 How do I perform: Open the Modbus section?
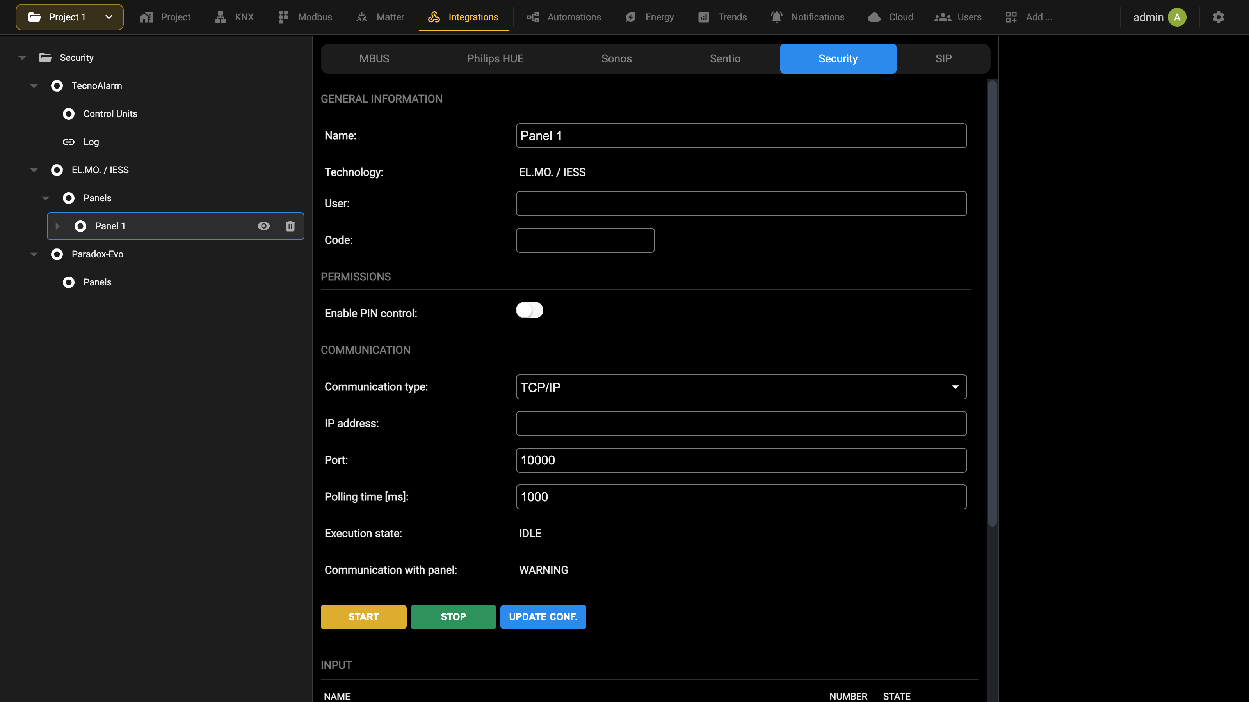[305, 17]
